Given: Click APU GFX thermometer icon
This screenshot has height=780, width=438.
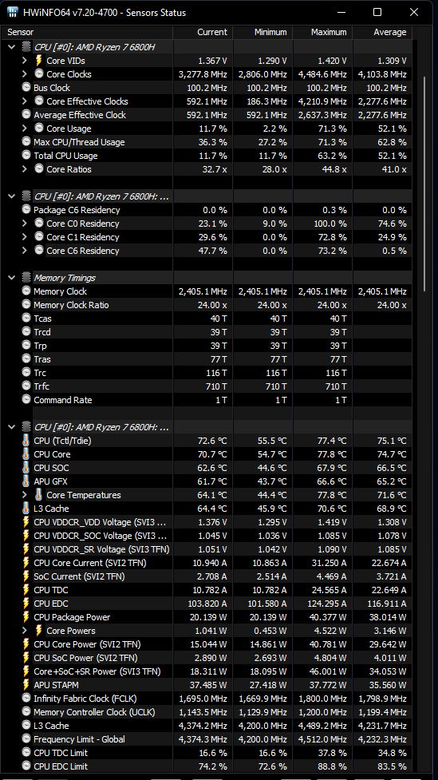Looking at the screenshot, I should tap(26, 481).
